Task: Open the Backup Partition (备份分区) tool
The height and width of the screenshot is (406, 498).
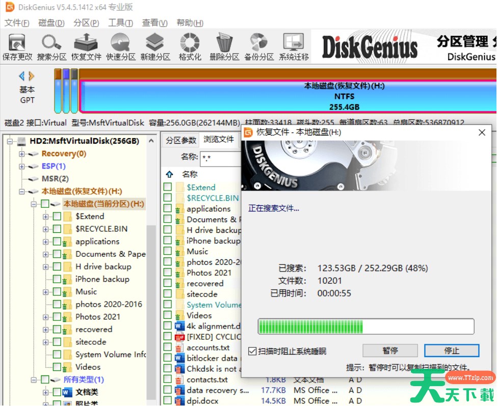Action: click(259, 47)
